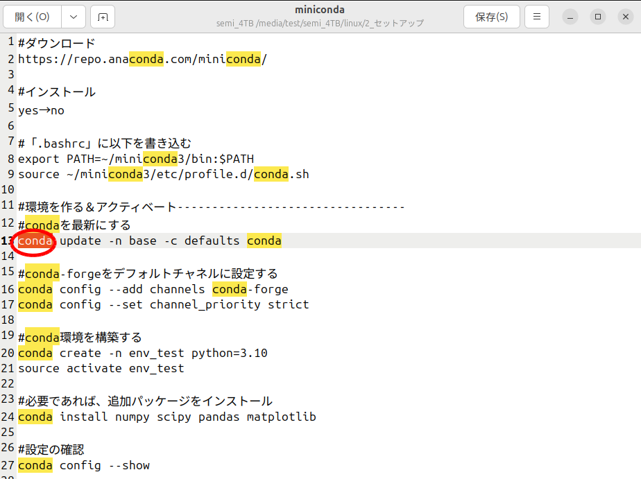641x479 pixels.
Task: Create a new document tab icon
Action: (103, 17)
